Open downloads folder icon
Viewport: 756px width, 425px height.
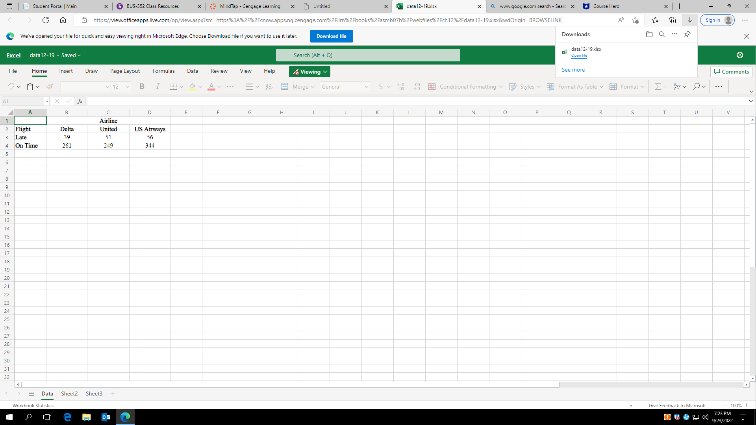[649, 34]
